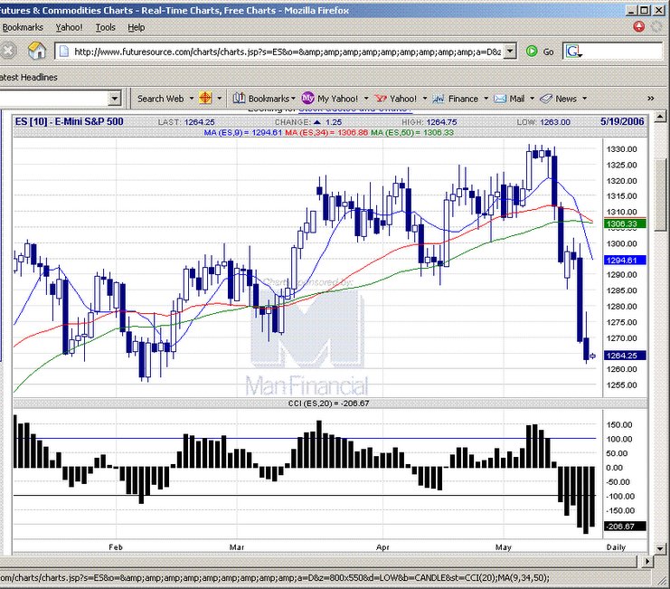Expand the Mail dropdown arrow
This screenshot has width=670, height=589.
tap(532, 99)
